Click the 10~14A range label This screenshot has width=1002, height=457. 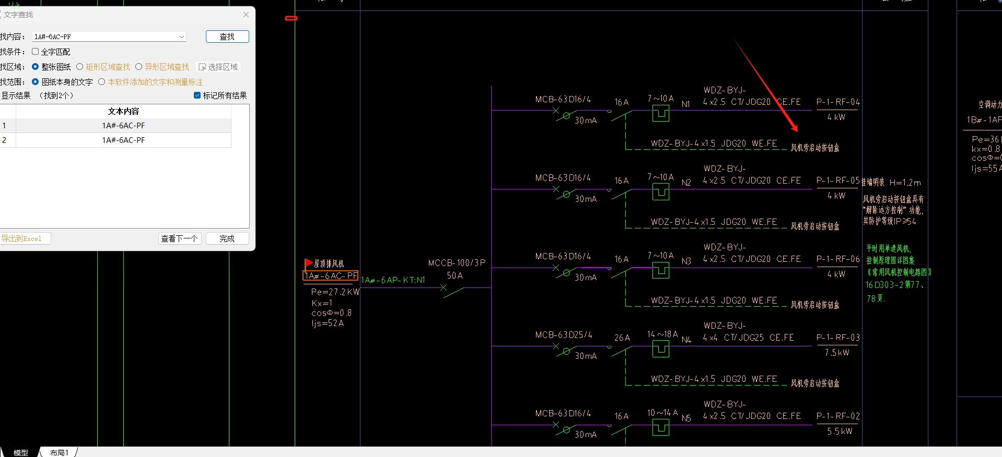click(662, 413)
